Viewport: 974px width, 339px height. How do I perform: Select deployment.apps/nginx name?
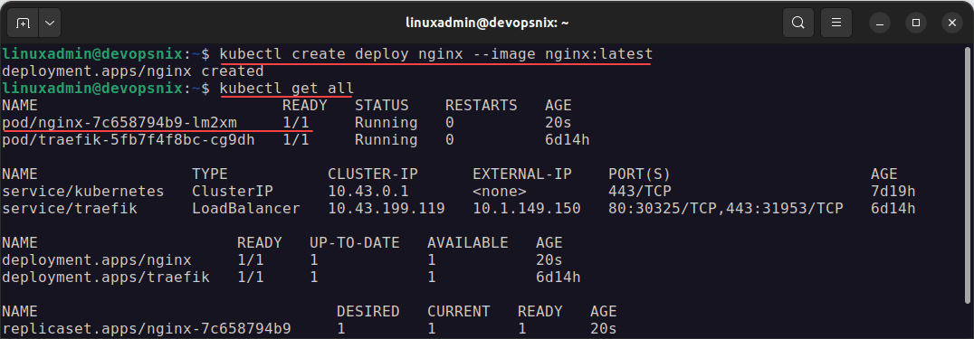point(97,259)
